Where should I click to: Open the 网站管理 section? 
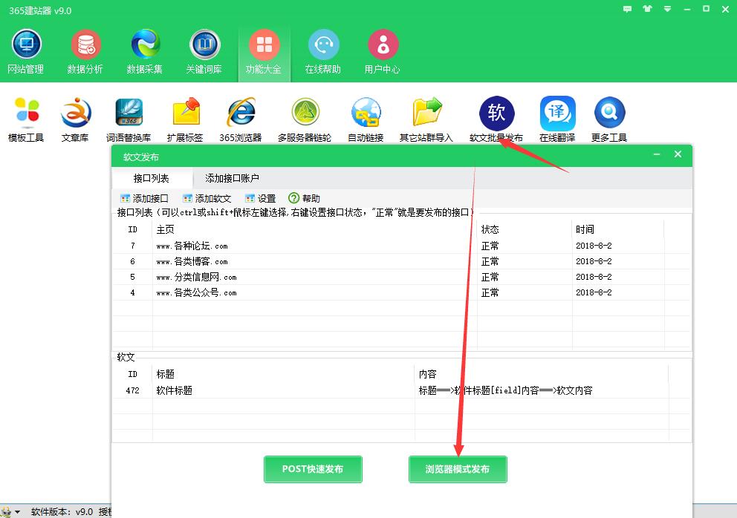click(x=26, y=52)
